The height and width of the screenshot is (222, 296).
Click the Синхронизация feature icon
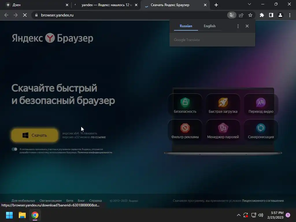coord(261,128)
